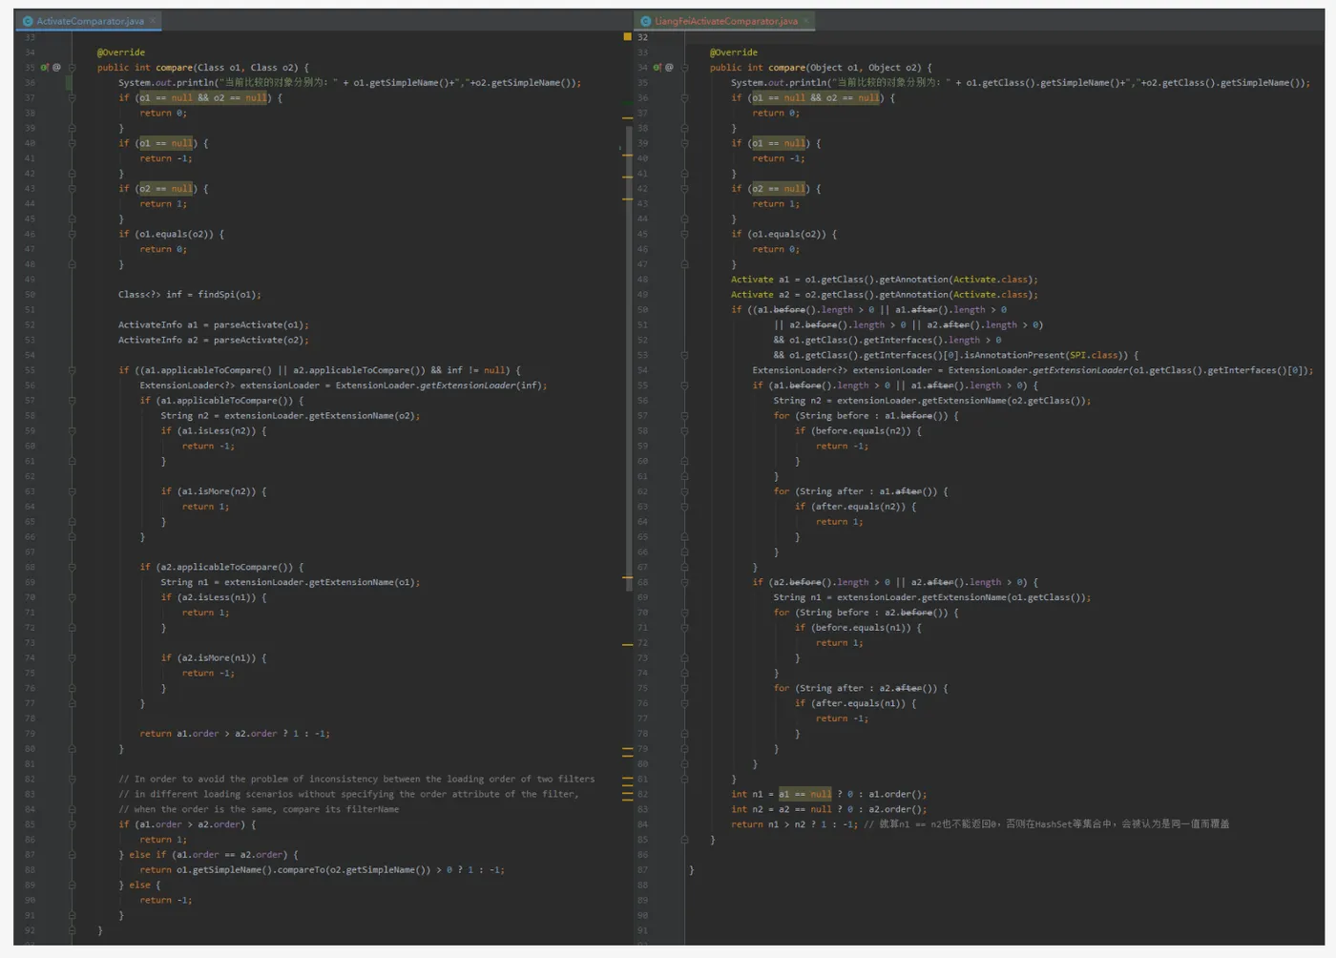Viewport: 1336px width, 958px height.
Task: Click the @ gutter icon beside compare(Class o1, Class o2)
Action: [56, 68]
